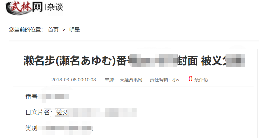Image resolution: width=259 pixels, height=138 pixels.
Task: Open the 条评论 comments link
Action: click(201, 80)
